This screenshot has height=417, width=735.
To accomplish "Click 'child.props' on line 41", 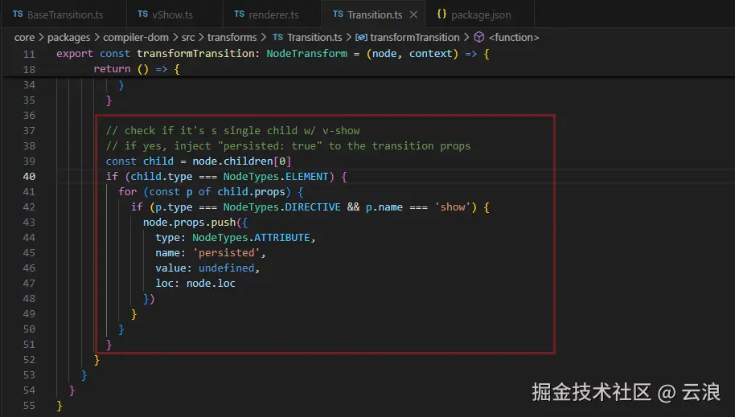I will point(251,192).
